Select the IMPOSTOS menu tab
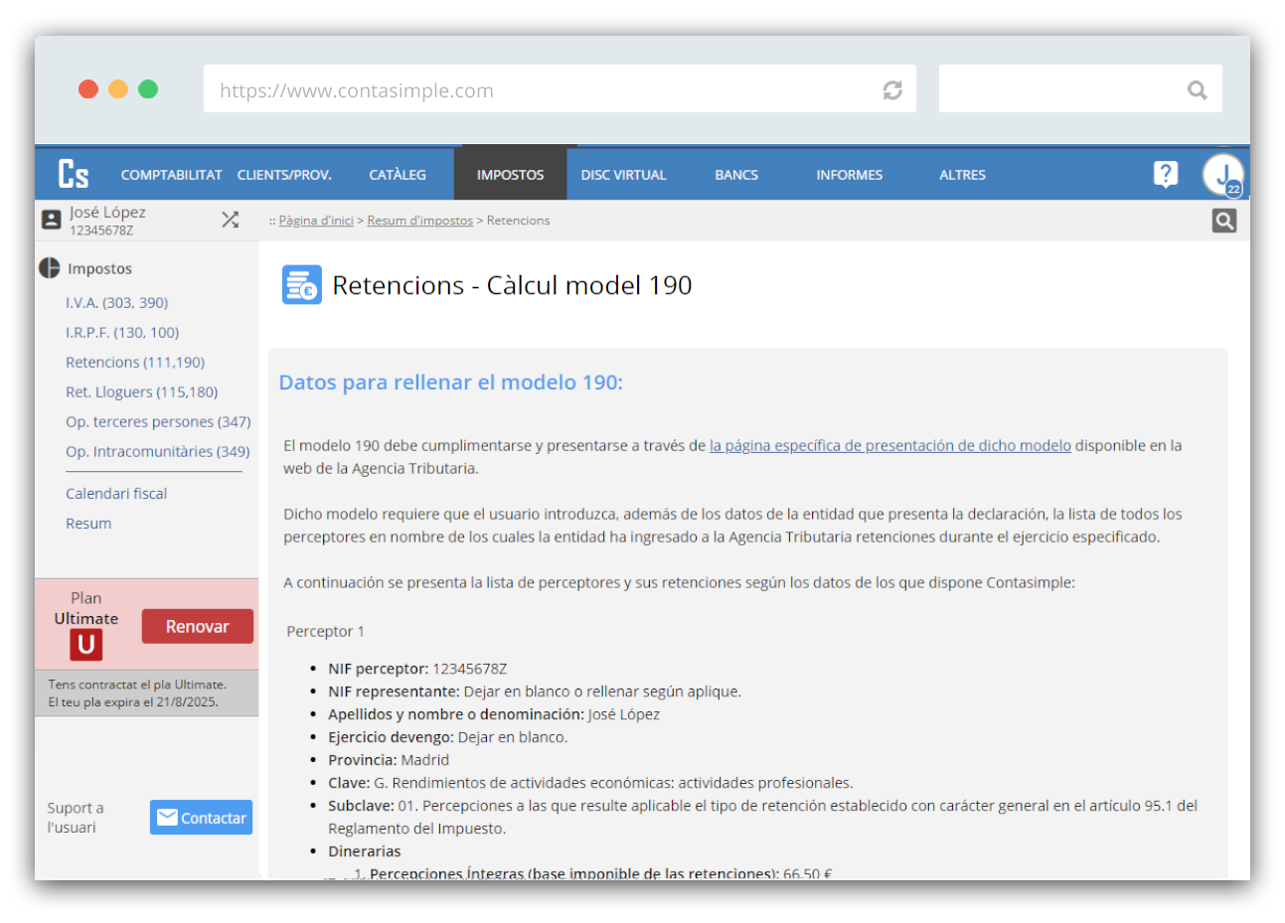 pos(510,174)
